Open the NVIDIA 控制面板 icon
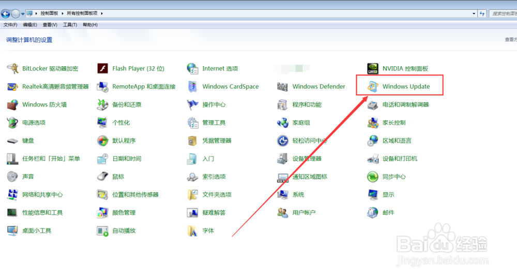 (x=373, y=69)
